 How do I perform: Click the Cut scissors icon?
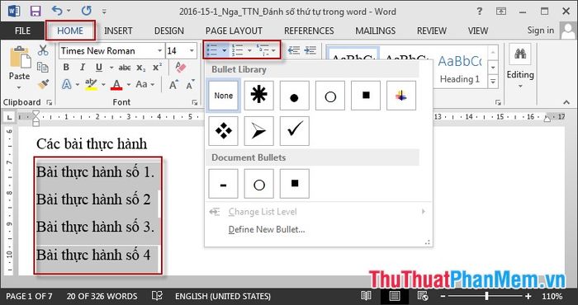43,50
